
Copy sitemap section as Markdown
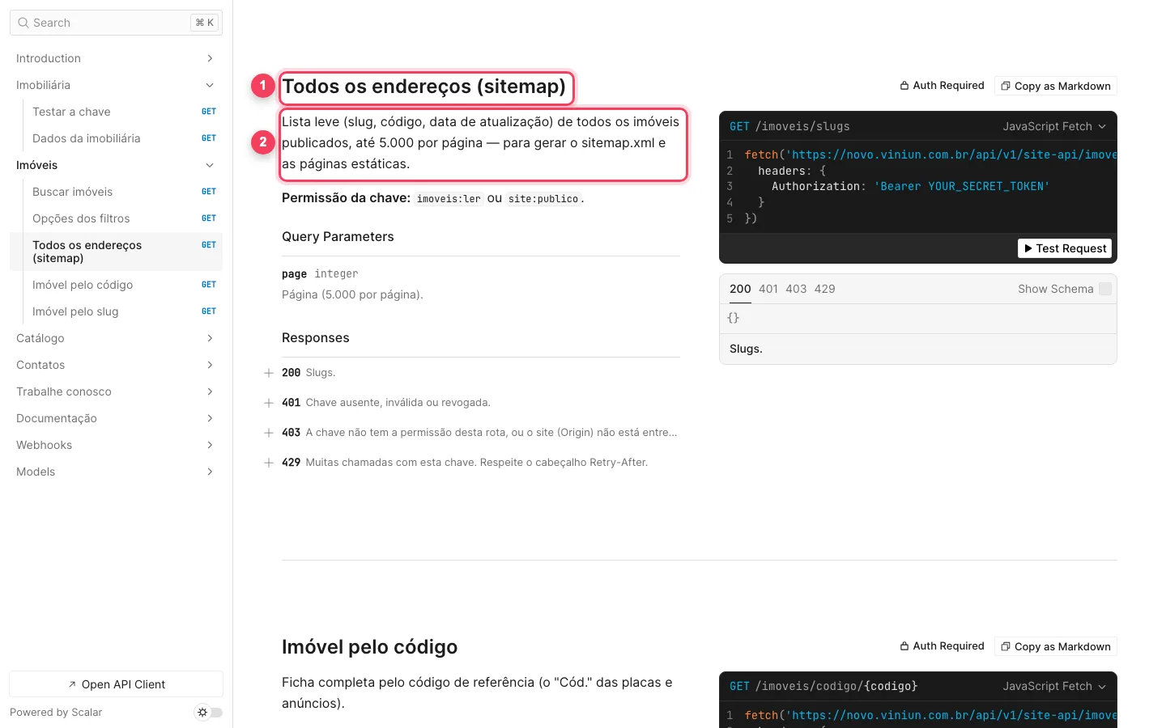[x=1056, y=86]
